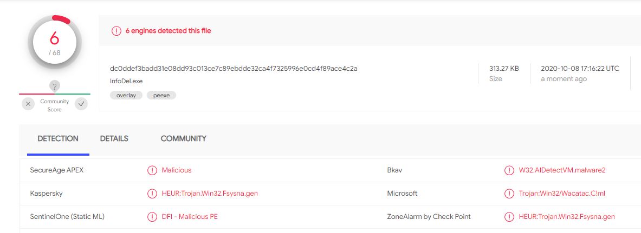Click the InfoDel.exe file name
This screenshot has width=641, height=233.
pos(126,81)
